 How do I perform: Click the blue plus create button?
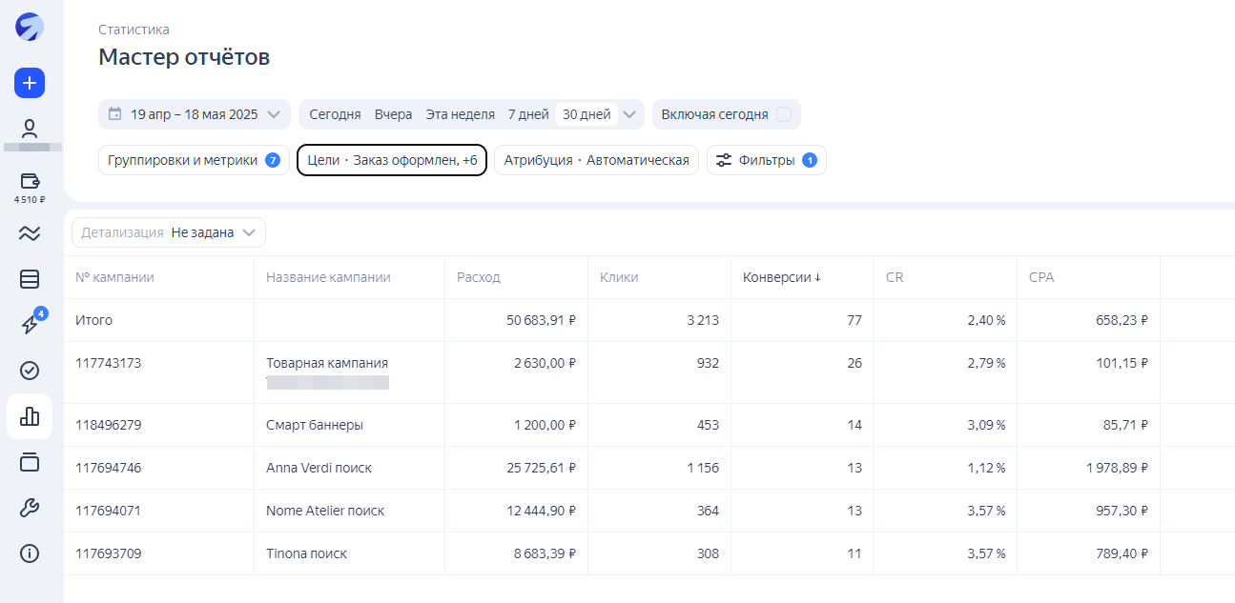tap(30, 83)
